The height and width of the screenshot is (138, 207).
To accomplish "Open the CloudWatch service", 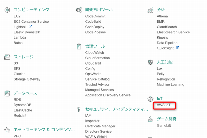I will (95, 52).
